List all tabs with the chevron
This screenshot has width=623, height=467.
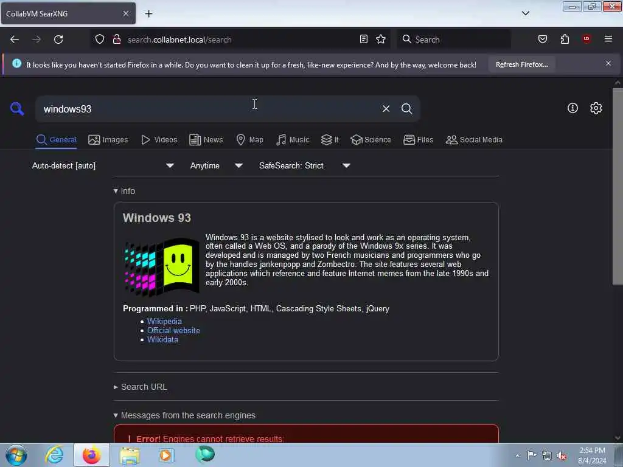point(525,13)
